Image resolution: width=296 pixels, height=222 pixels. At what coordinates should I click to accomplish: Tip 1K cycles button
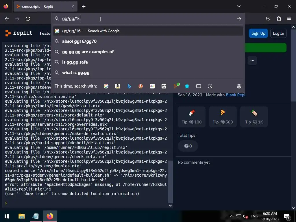(254, 117)
